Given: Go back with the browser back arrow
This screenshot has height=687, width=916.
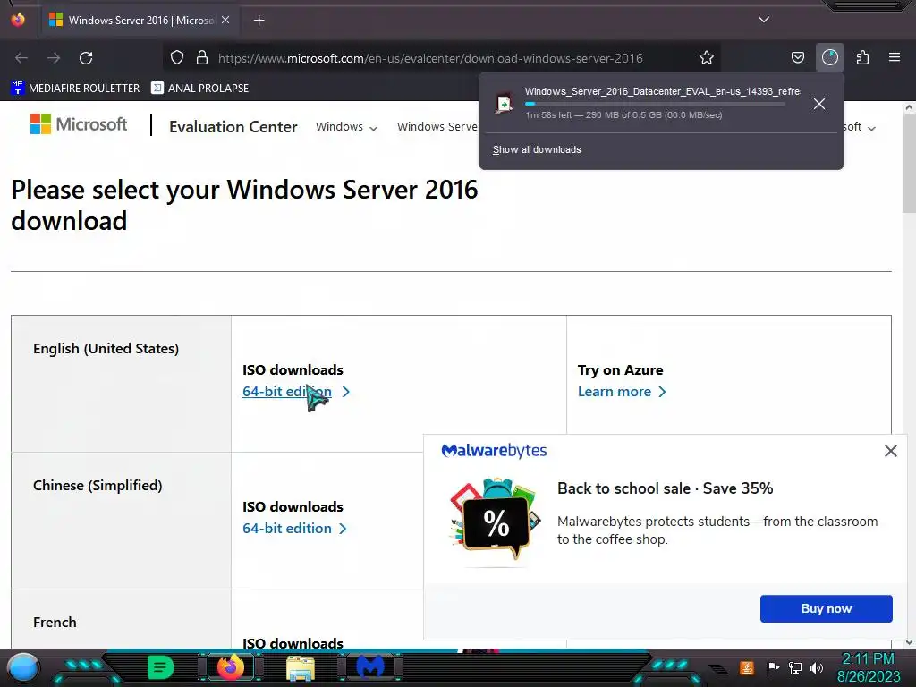Looking at the screenshot, I should coord(21,58).
